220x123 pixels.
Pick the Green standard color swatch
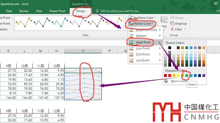[187, 76]
